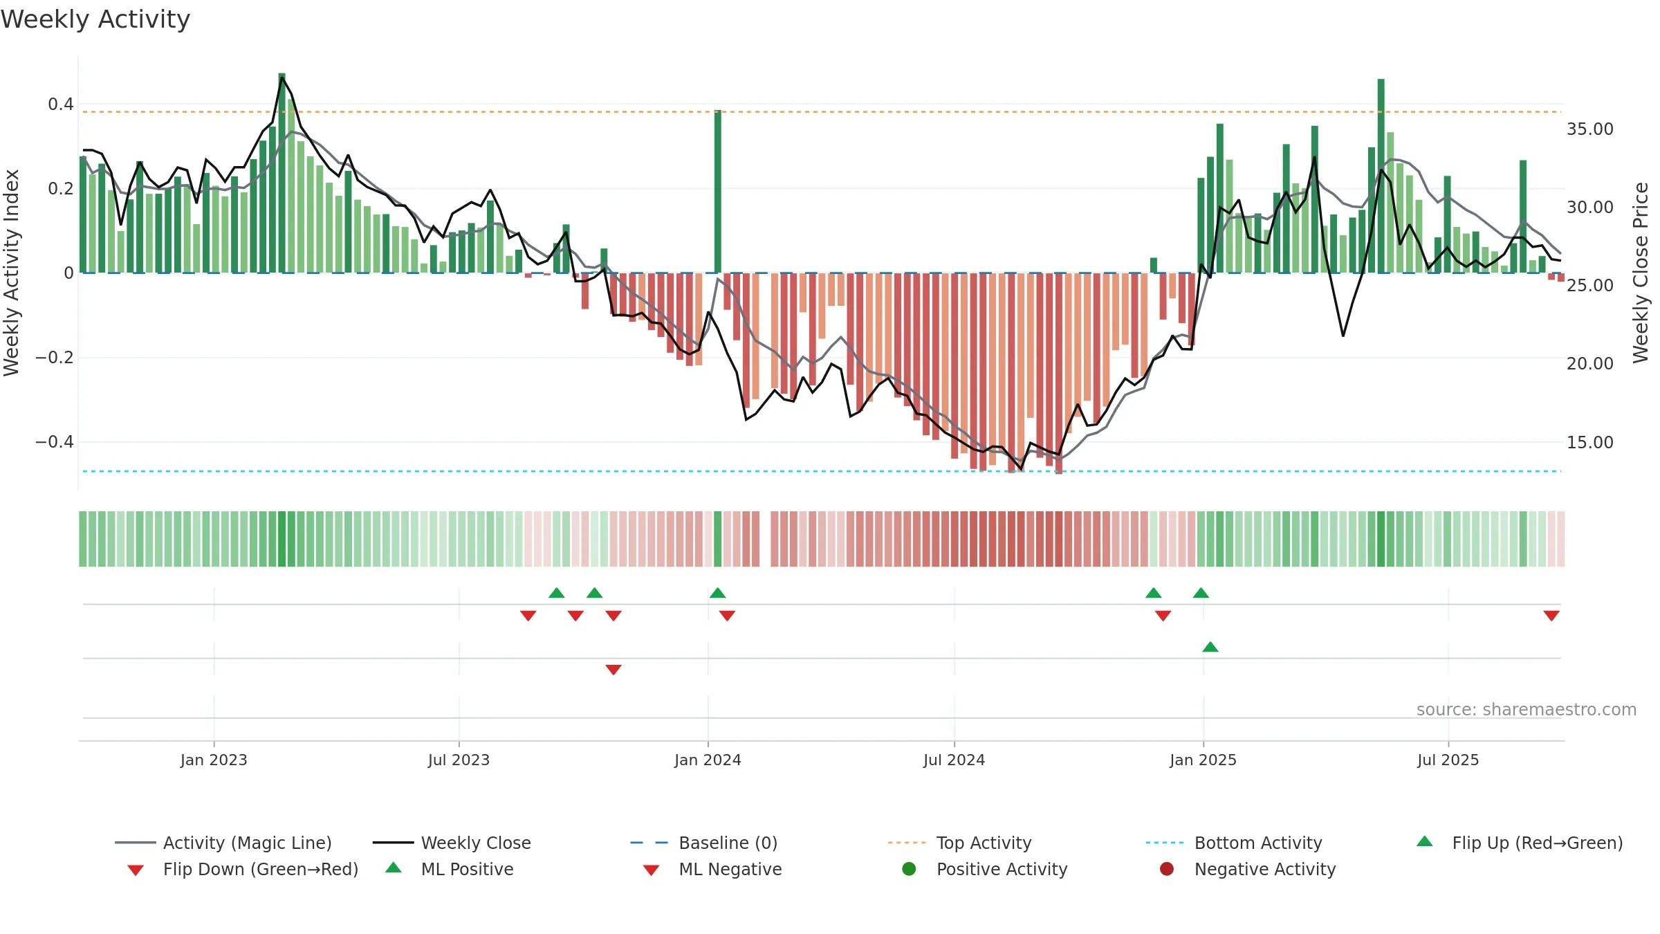Click the Jan 2024 axis label

(708, 760)
